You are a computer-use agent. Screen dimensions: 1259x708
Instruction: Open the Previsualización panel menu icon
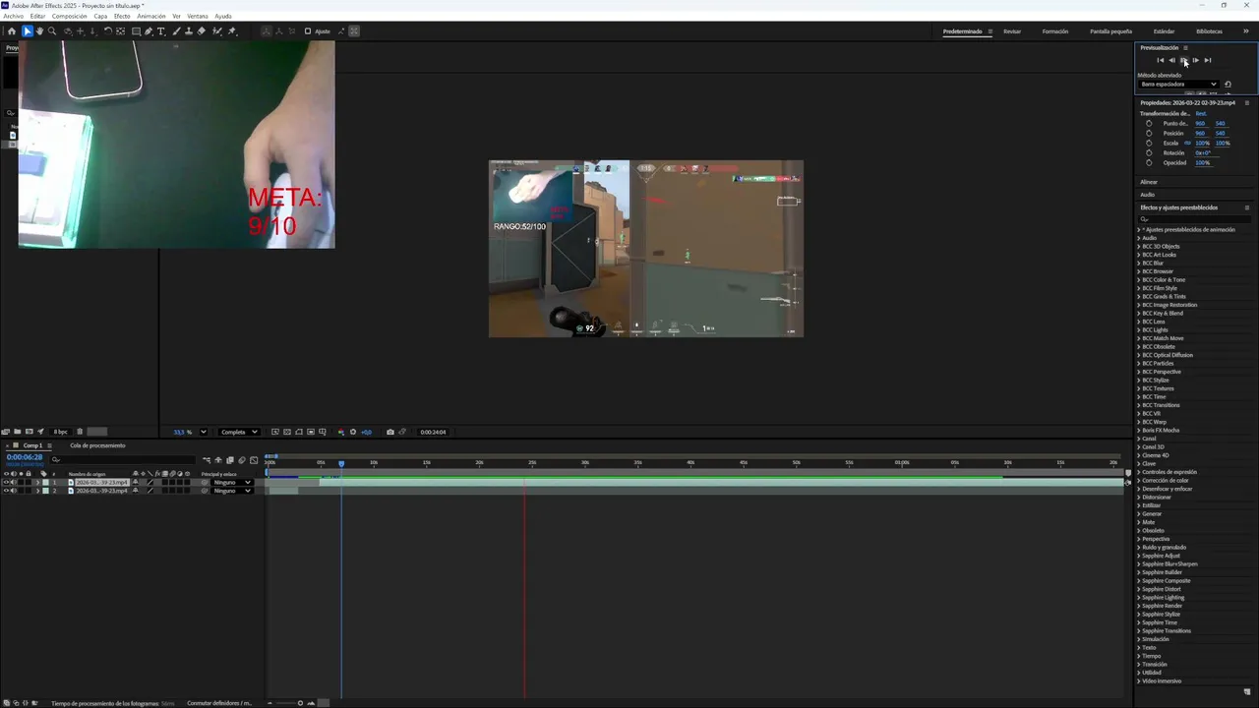(1185, 47)
